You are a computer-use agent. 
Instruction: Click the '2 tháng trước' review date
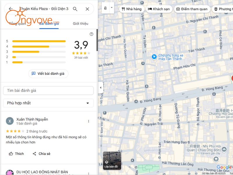[37, 131]
